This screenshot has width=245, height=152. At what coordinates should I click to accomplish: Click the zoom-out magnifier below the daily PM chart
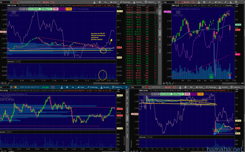pos(170,84)
